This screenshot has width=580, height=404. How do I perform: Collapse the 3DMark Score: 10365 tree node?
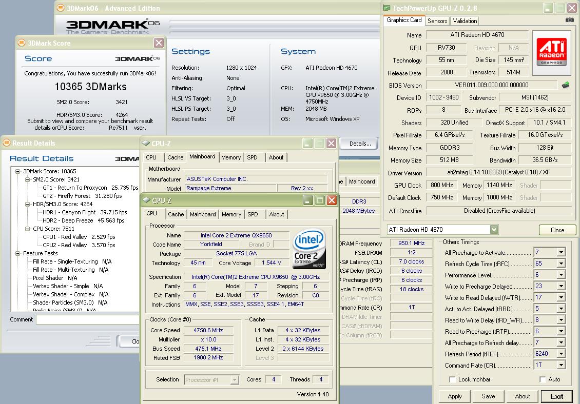[17, 171]
